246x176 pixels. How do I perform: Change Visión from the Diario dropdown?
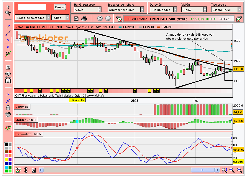(193, 9)
